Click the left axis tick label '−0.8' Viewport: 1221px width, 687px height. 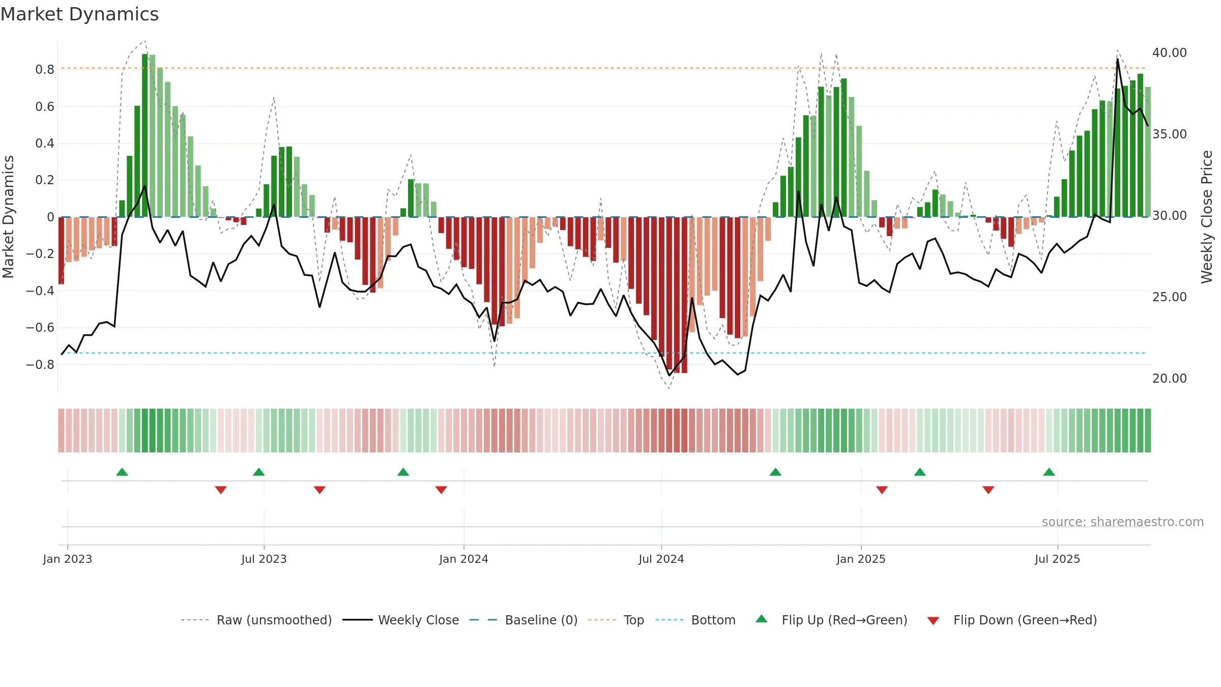pyautogui.click(x=40, y=364)
